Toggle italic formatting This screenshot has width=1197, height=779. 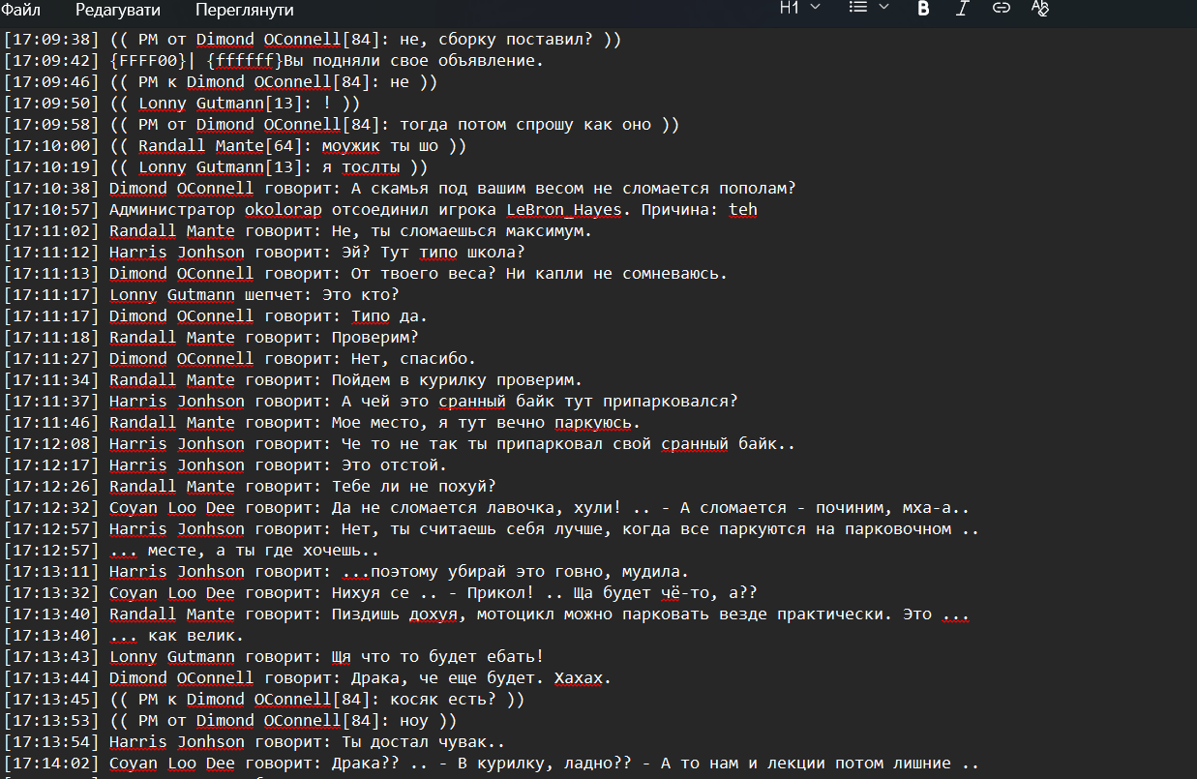pos(962,9)
